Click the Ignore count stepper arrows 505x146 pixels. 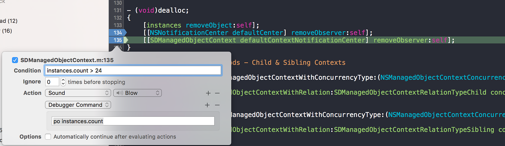click(63, 82)
